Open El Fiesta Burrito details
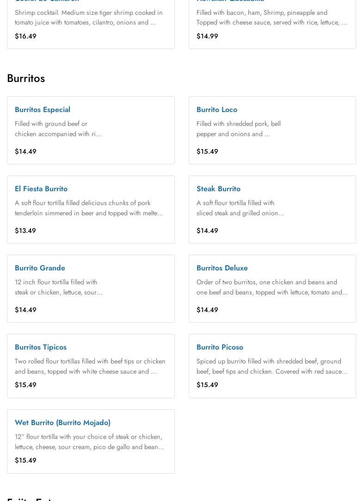 [x=41, y=189]
